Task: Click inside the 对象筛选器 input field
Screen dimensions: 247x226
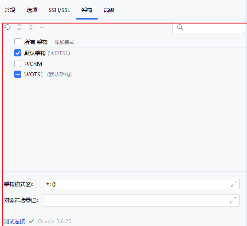Action: pyautogui.click(x=142, y=200)
